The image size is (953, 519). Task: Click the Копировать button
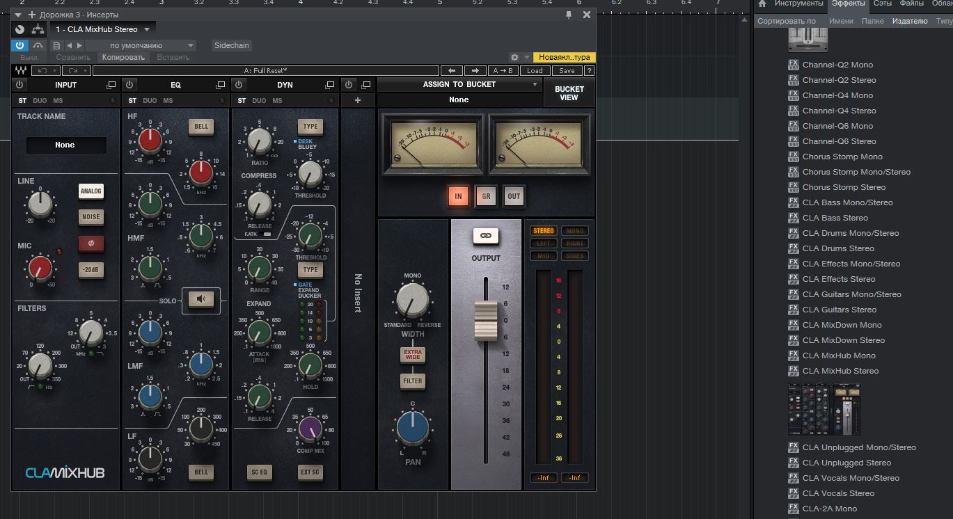[123, 57]
